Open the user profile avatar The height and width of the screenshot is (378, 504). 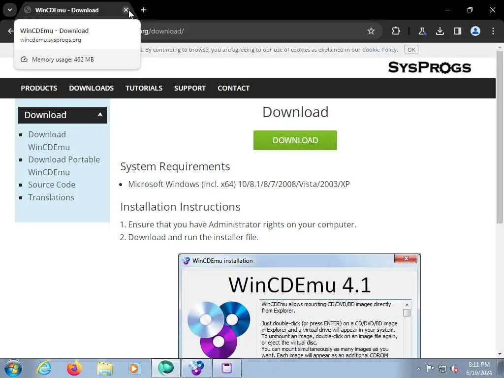pos(475,31)
